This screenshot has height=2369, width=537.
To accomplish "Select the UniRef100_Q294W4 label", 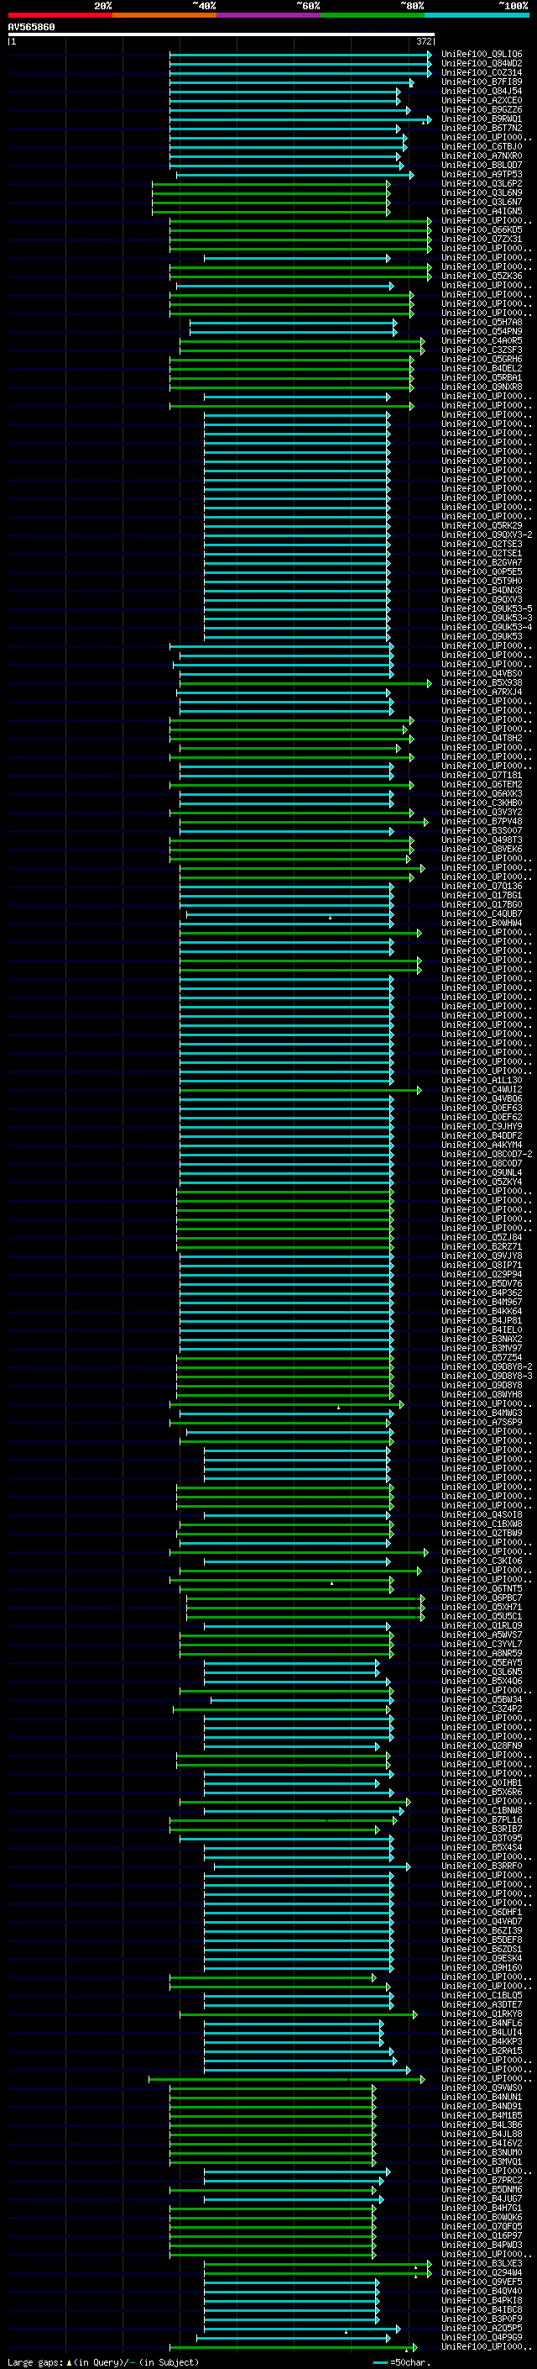I will click(x=482, y=2272).
